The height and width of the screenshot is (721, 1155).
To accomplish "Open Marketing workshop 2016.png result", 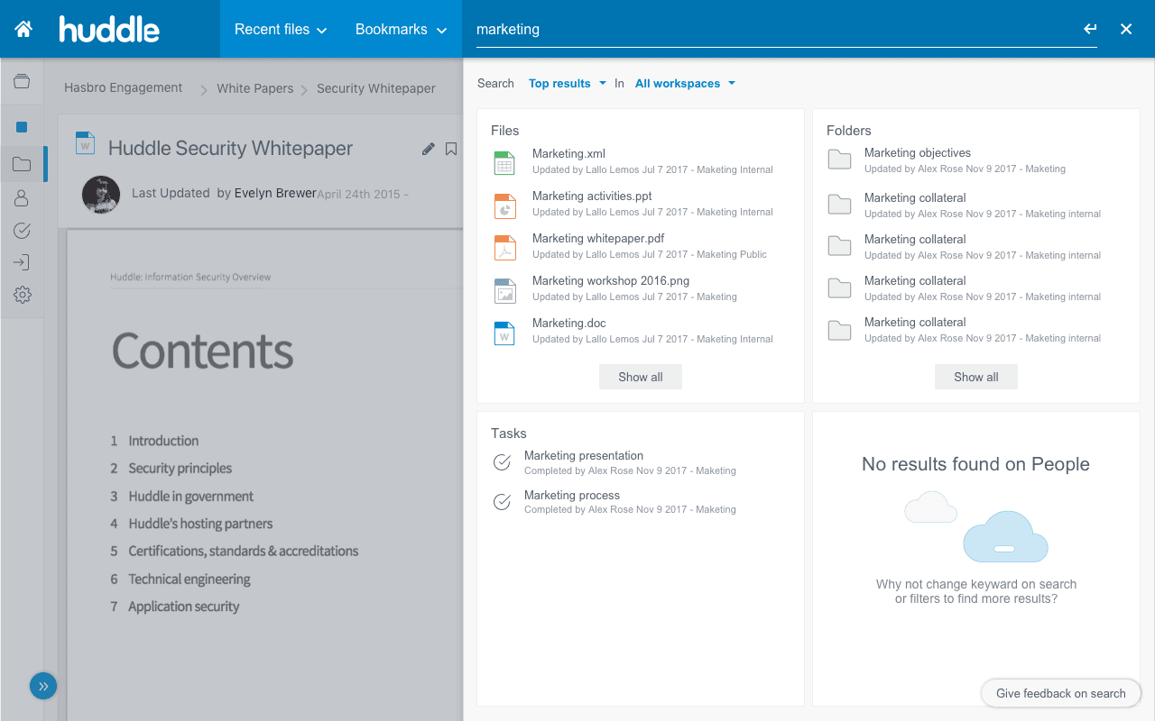I will click(611, 280).
